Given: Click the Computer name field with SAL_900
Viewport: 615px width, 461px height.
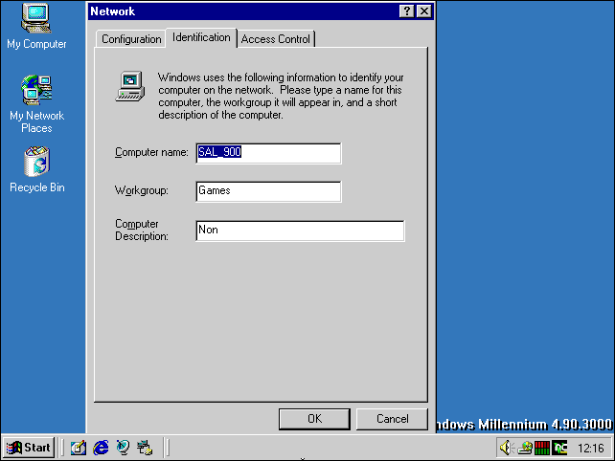Looking at the screenshot, I should [x=268, y=153].
